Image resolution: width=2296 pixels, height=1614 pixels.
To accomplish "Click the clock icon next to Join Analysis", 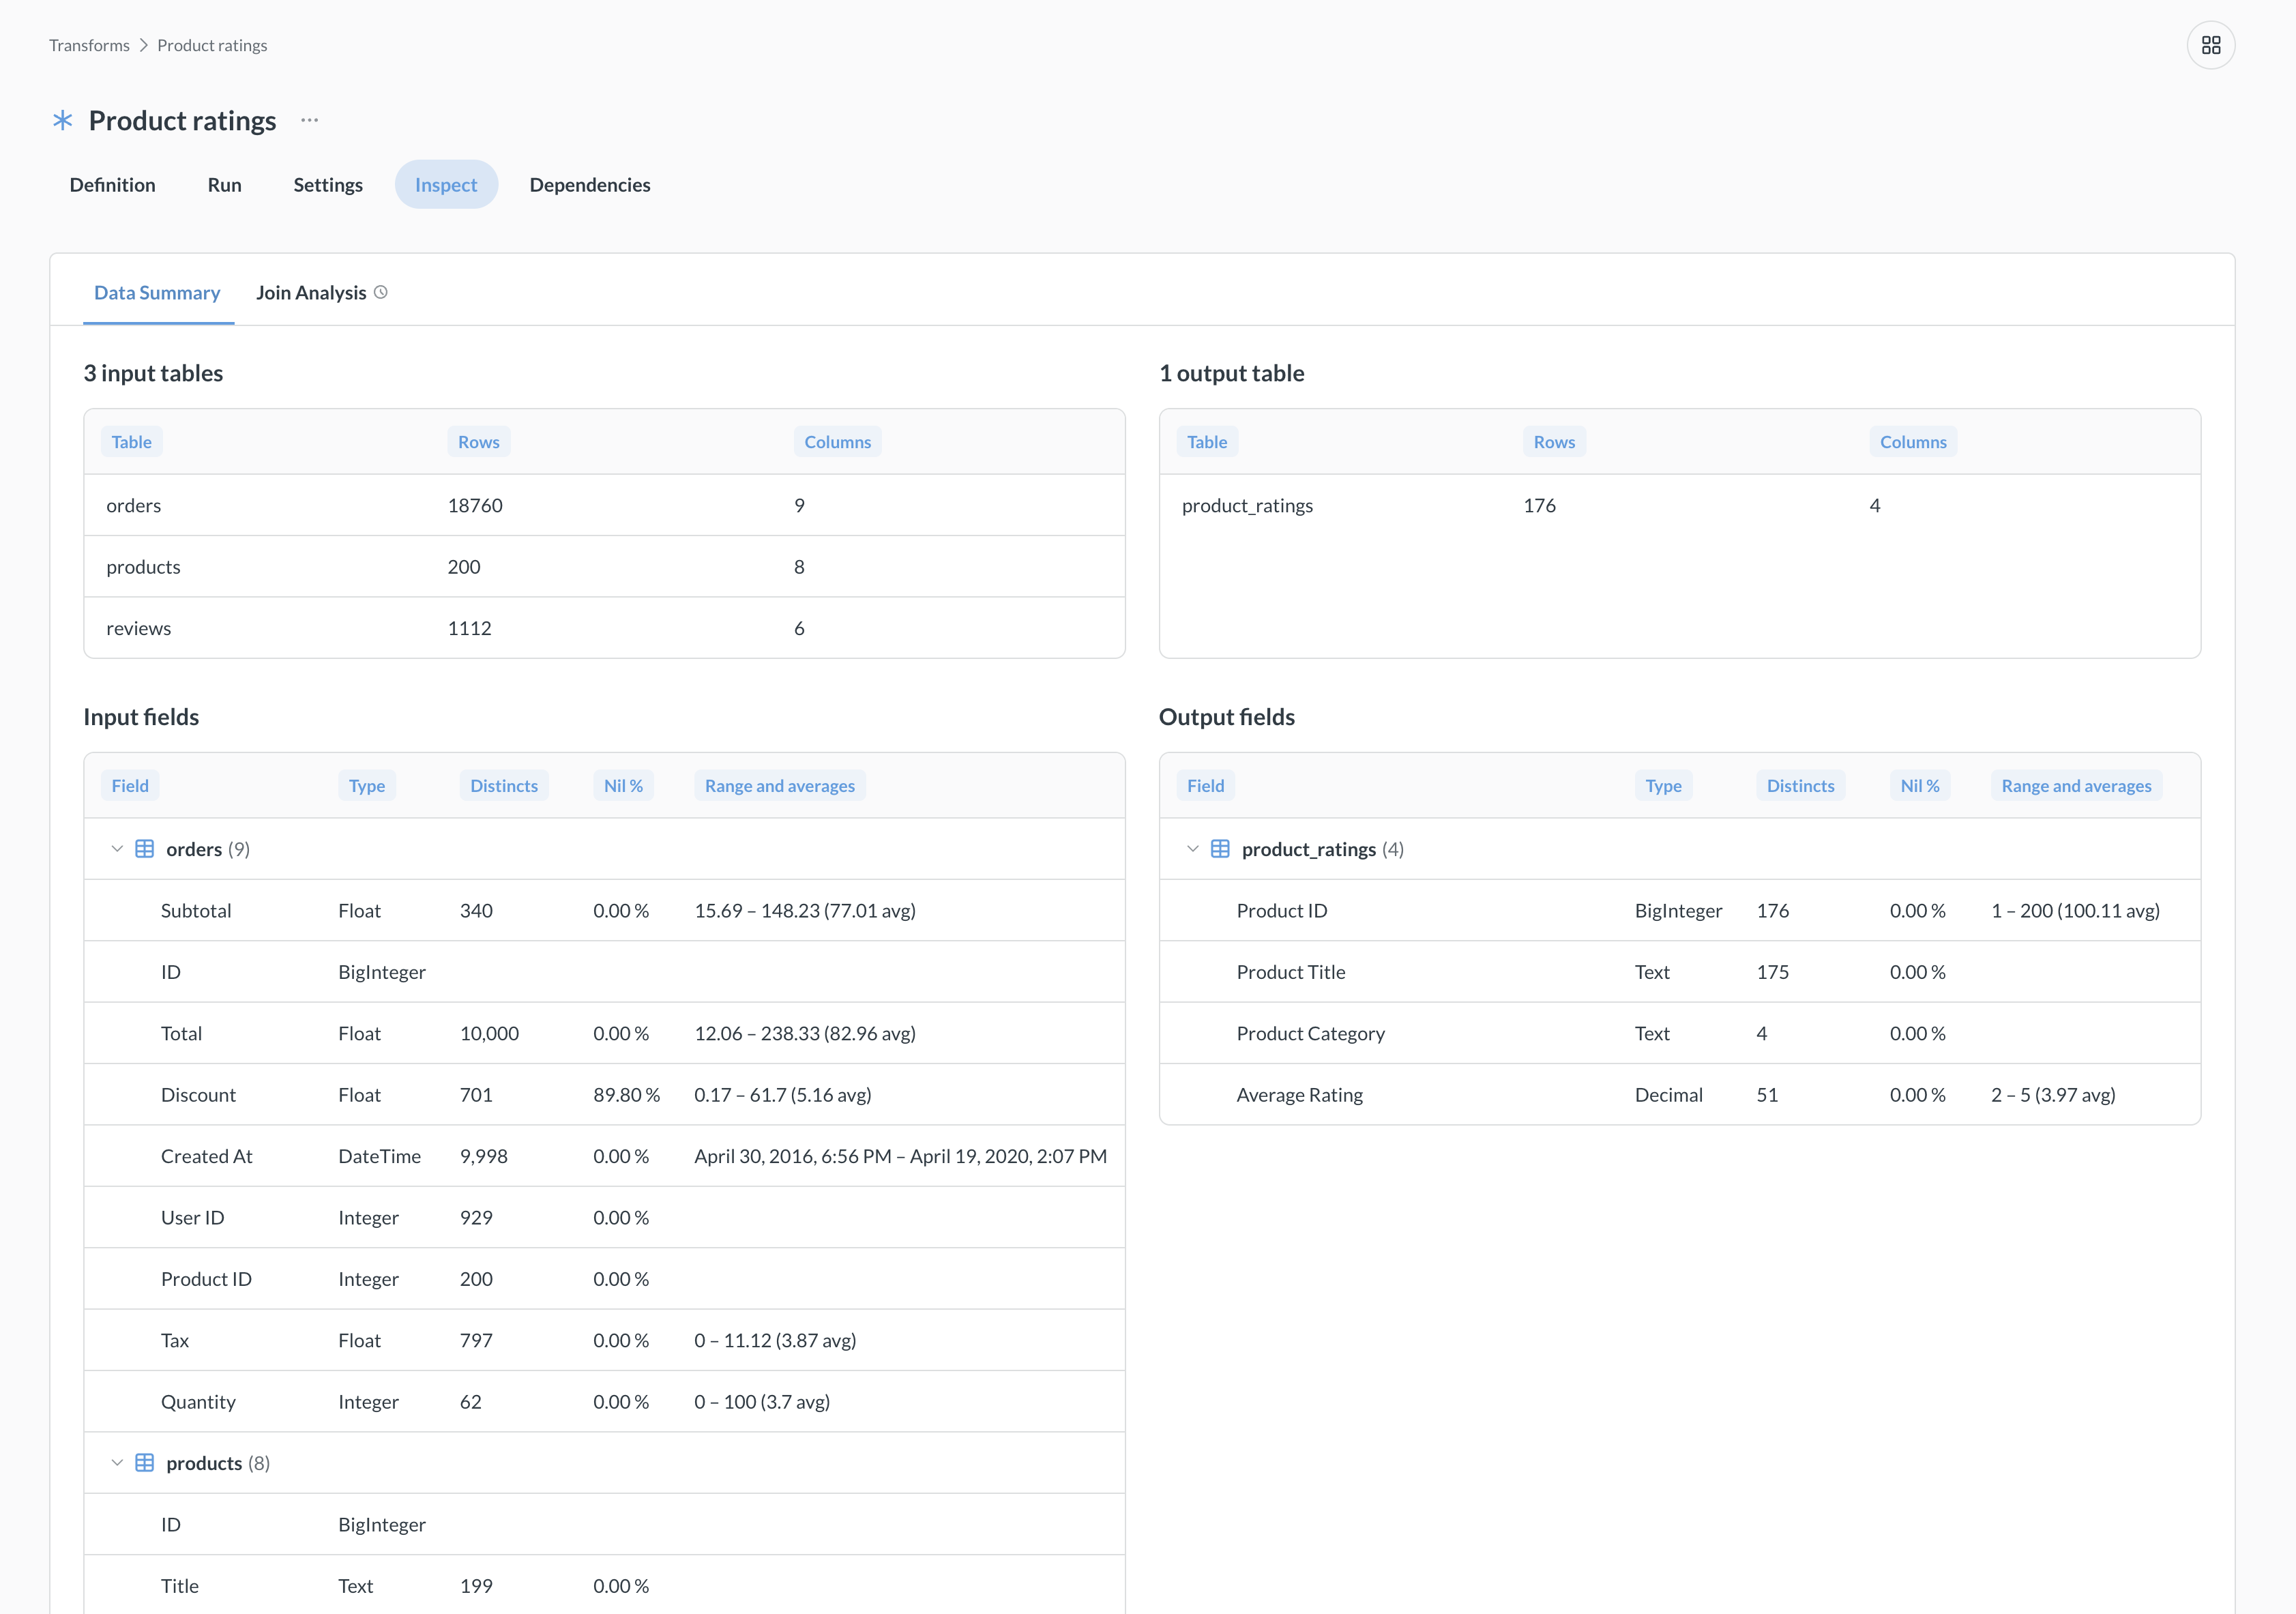I will (x=380, y=292).
